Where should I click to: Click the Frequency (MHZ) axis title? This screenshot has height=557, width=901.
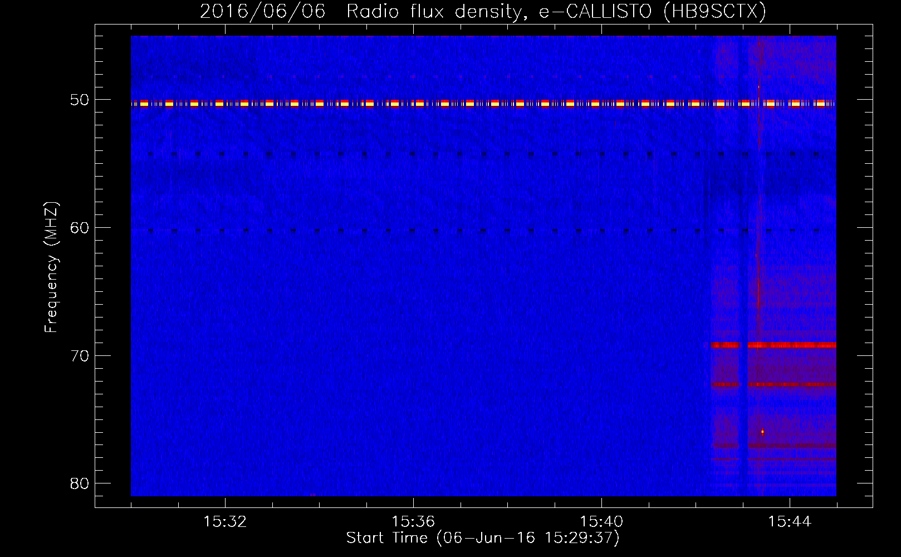(51, 267)
